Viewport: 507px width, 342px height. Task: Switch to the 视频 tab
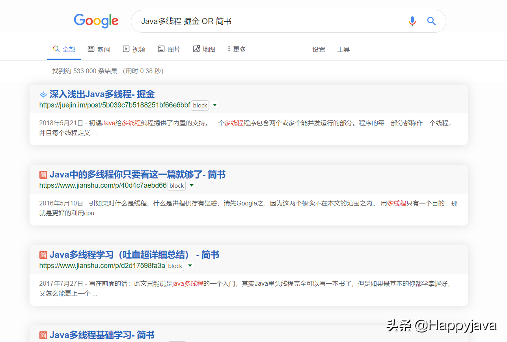point(134,49)
